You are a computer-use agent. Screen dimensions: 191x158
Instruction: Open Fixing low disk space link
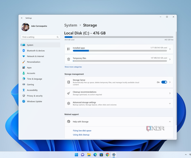(x=82, y=131)
